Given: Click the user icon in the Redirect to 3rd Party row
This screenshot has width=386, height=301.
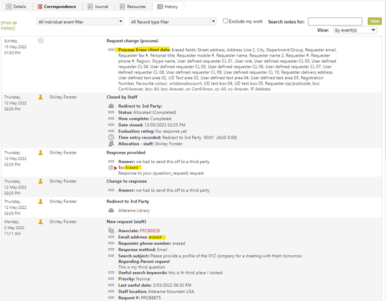Looking at the screenshot, I should [x=40, y=201].
